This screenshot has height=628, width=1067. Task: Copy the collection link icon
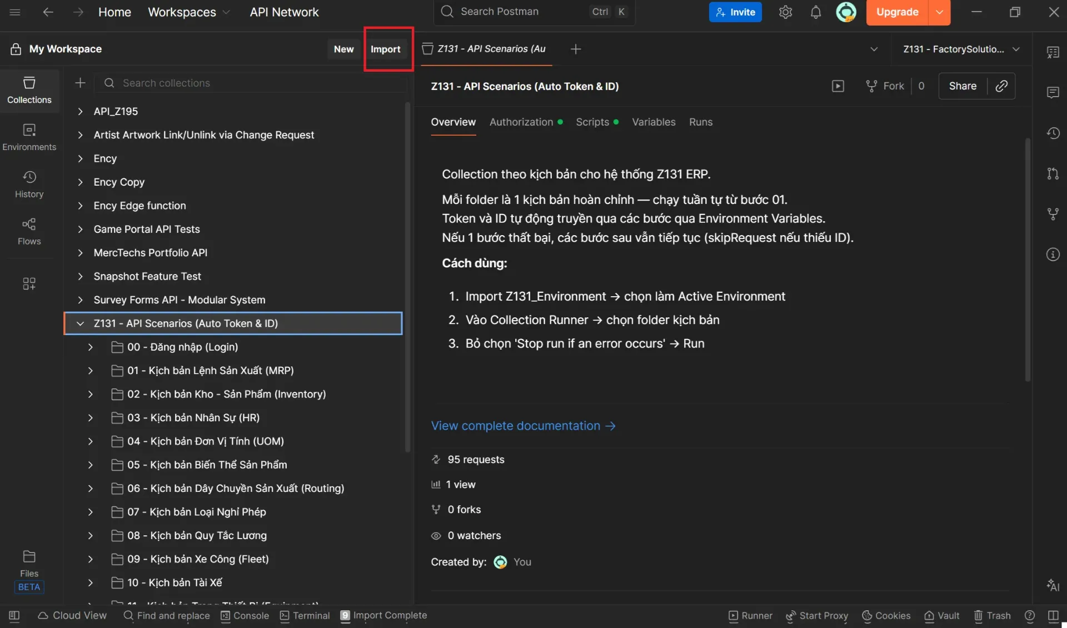coord(1001,86)
